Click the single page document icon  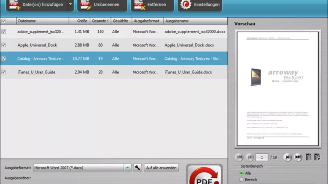tap(309, 157)
